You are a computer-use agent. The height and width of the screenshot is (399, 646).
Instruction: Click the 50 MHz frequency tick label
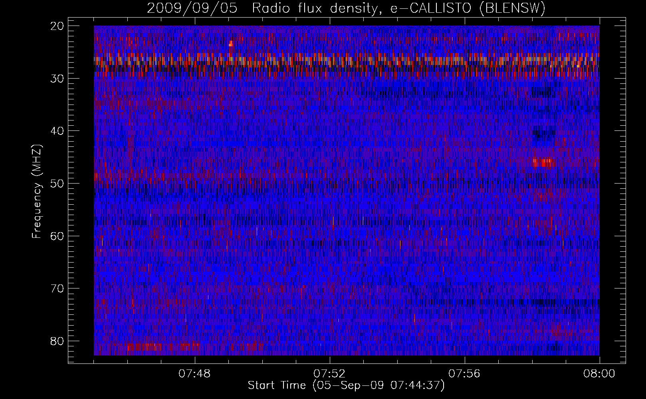point(57,184)
